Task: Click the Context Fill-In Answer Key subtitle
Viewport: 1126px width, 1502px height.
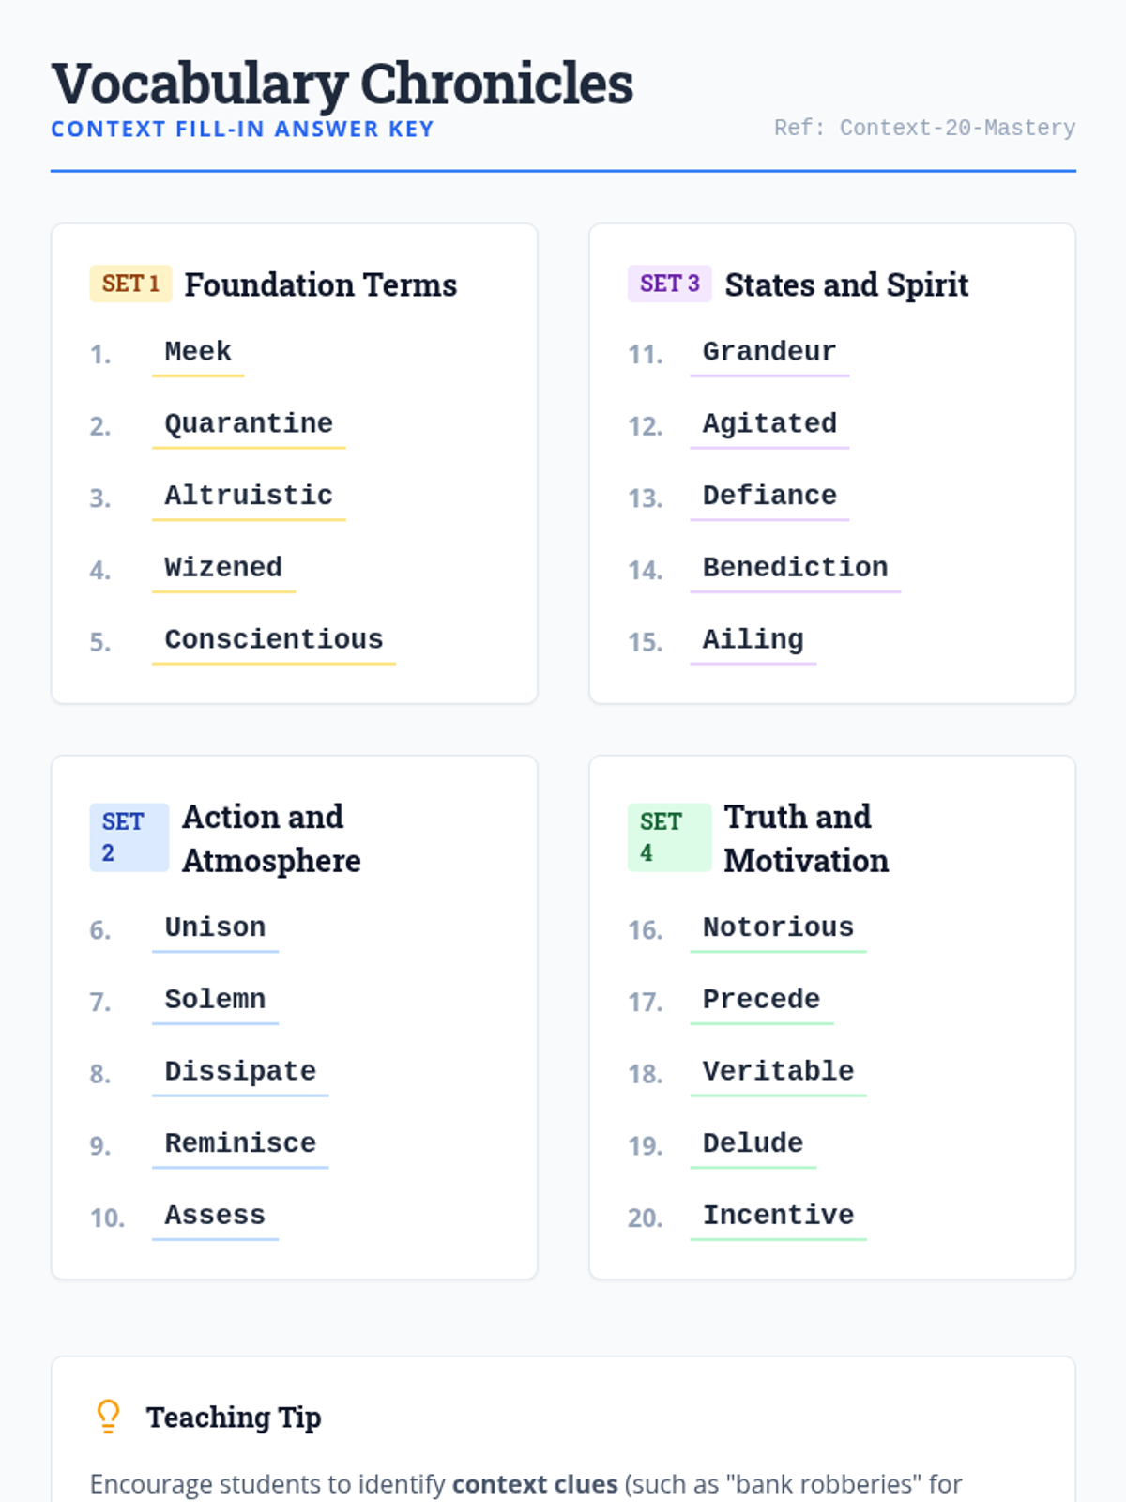Action: (x=242, y=130)
